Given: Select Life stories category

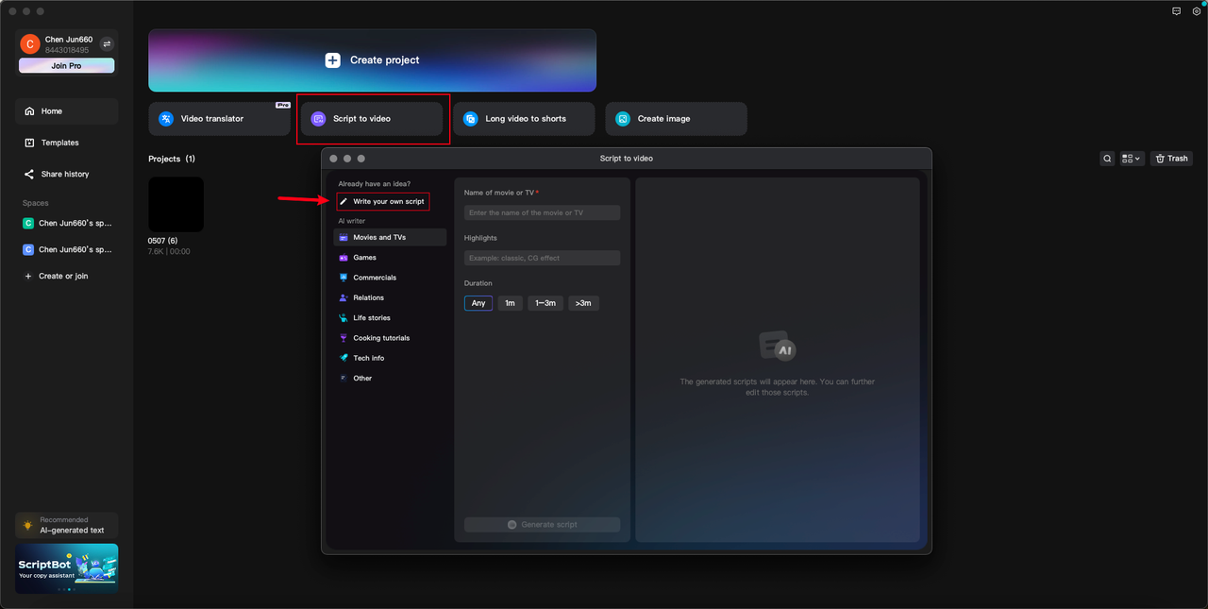Looking at the screenshot, I should point(390,318).
